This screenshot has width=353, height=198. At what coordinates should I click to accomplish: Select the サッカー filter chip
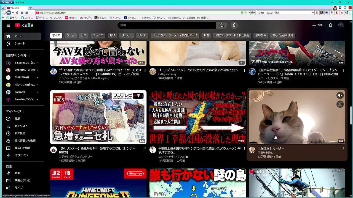(127, 35)
